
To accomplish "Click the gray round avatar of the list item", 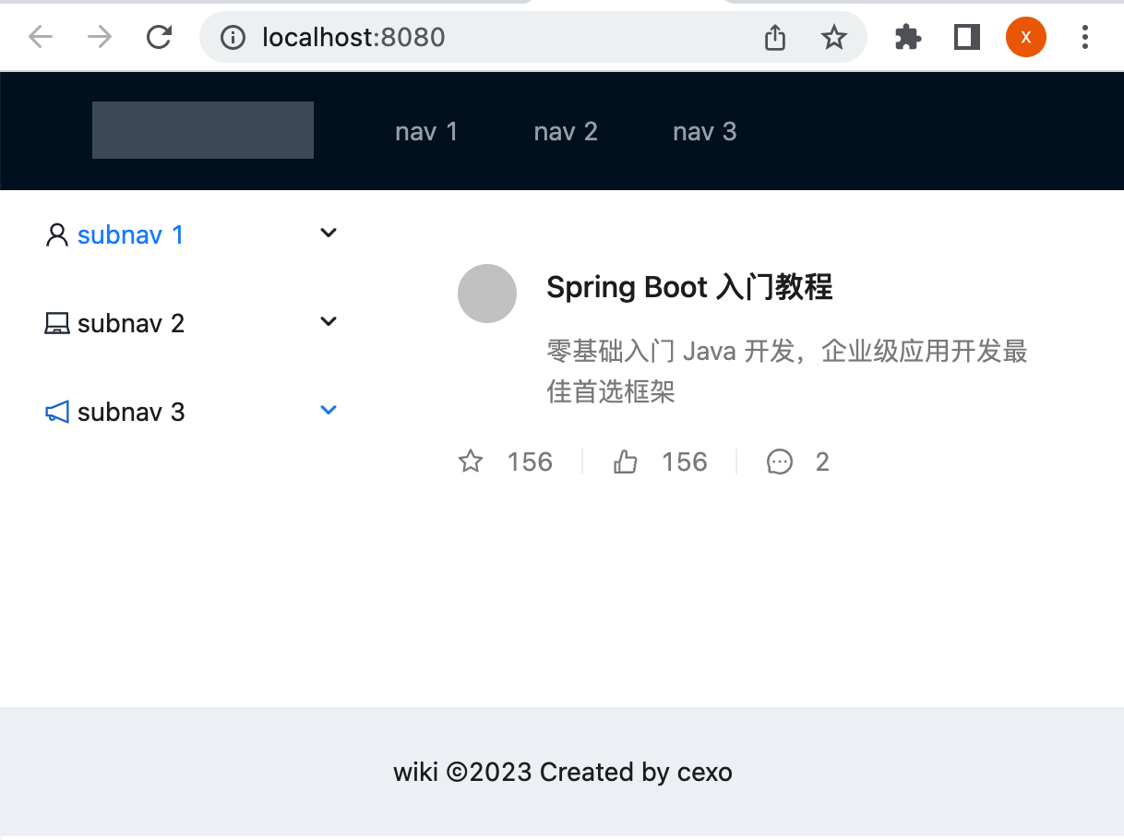I will click(487, 294).
